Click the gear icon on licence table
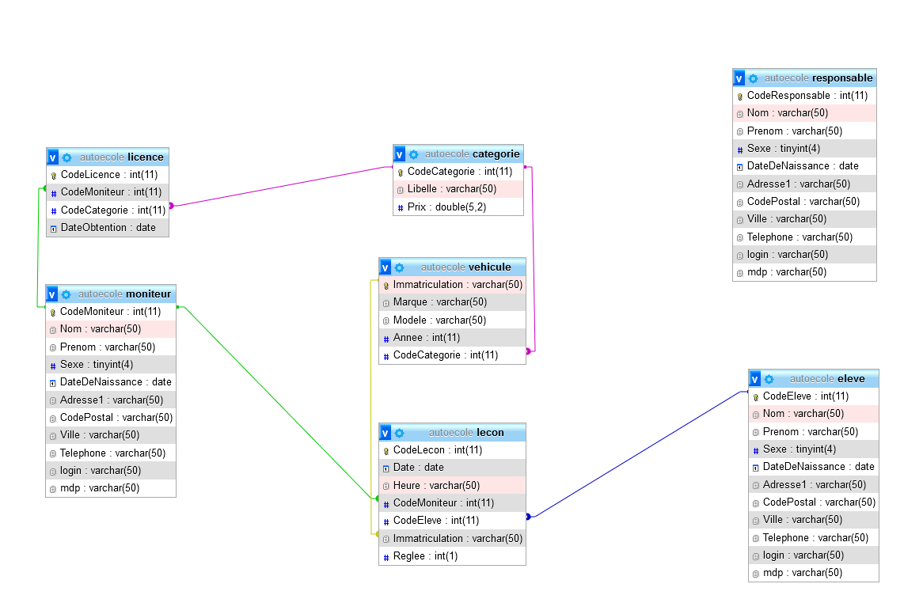This screenshot has height=599, width=904. [x=67, y=157]
